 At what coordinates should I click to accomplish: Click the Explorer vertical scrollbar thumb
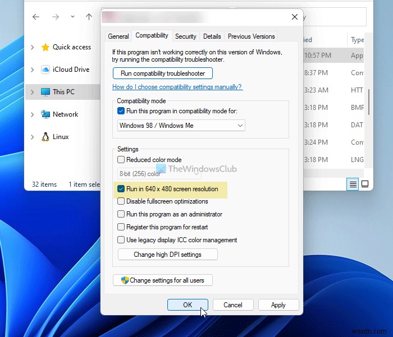(x=369, y=102)
